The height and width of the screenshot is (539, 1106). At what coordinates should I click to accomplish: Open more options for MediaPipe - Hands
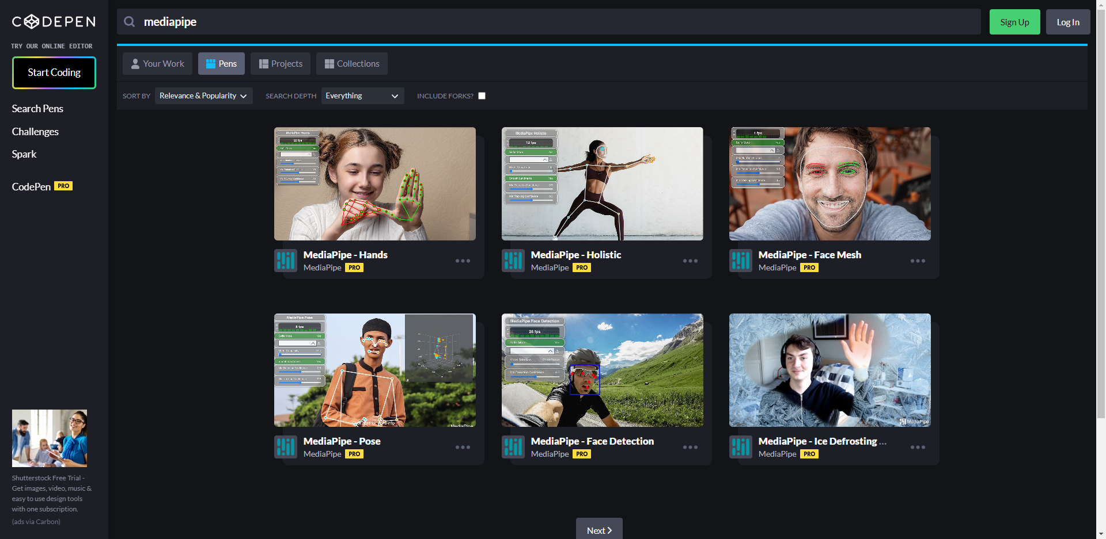pos(463,261)
